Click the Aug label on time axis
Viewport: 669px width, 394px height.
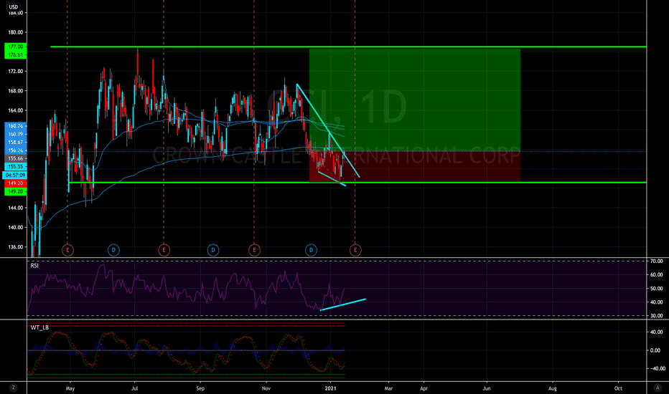pos(553,388)
